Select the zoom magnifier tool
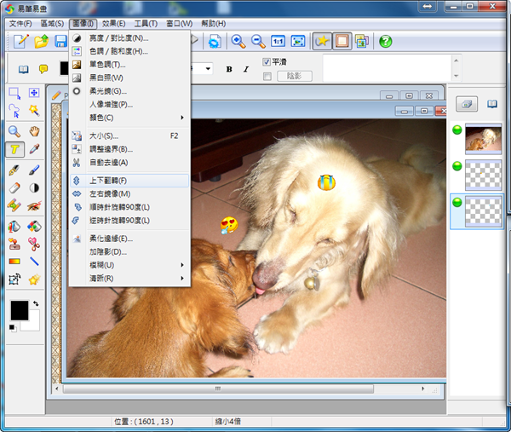Screen dimensions: 511x432 (14, 131)
